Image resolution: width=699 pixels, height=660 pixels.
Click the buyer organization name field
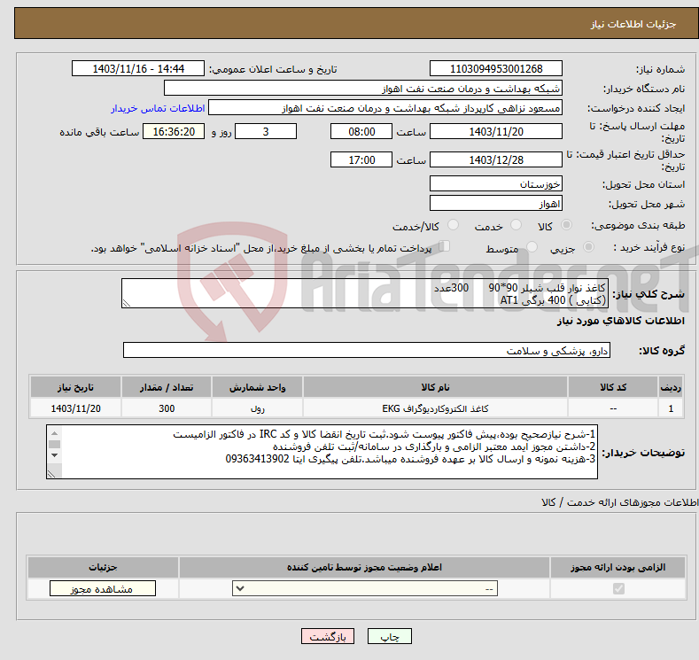363,89
